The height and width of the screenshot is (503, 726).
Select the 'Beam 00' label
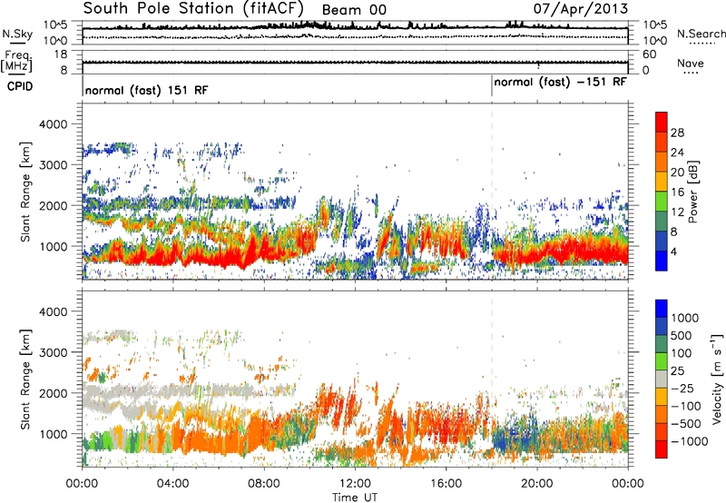pos(354,10)
